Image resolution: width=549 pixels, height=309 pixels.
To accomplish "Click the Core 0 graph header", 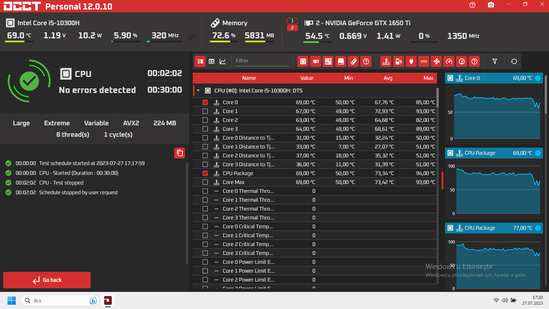I will (x=494, y=78).
